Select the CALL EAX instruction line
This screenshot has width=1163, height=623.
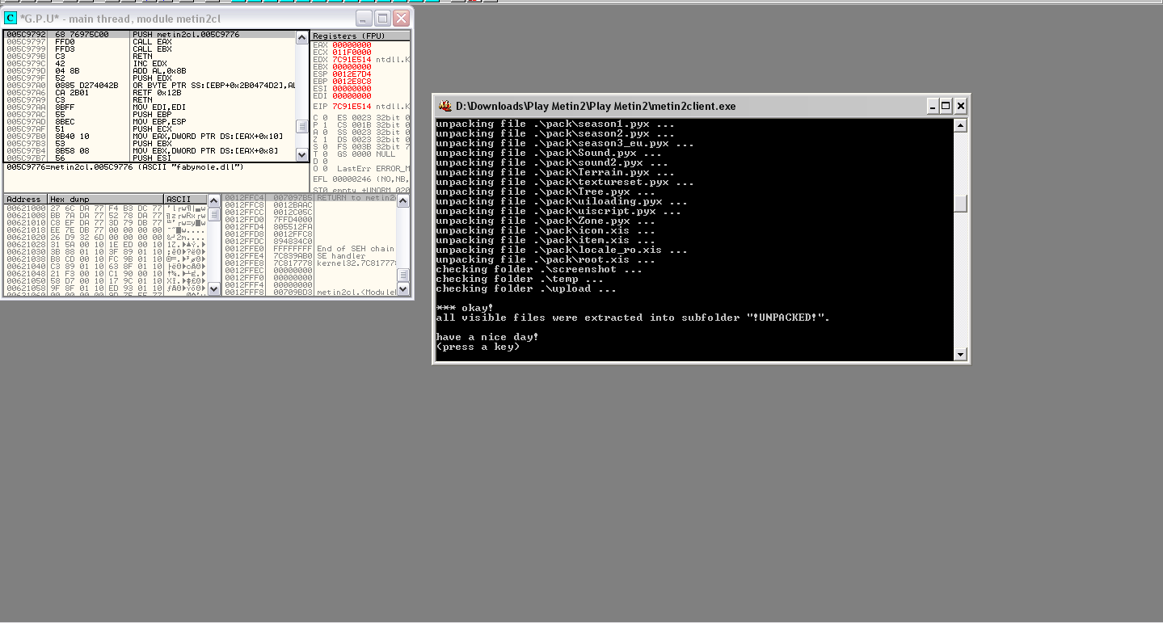click(x=150, y=41)
